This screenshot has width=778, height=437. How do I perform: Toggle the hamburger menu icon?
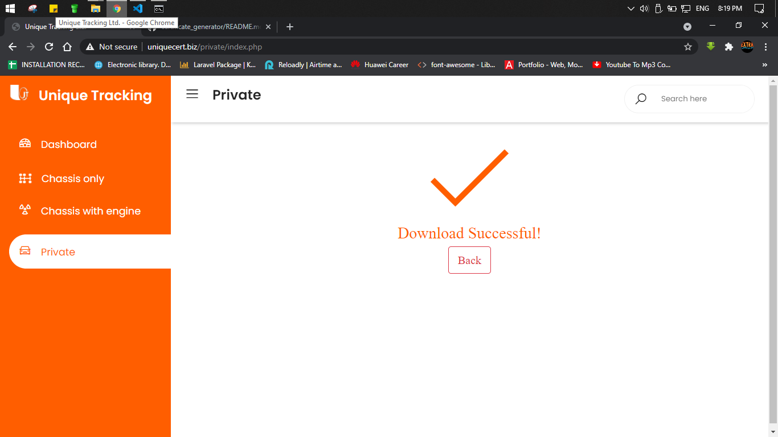pyautogui.click(x=193, y=94)
